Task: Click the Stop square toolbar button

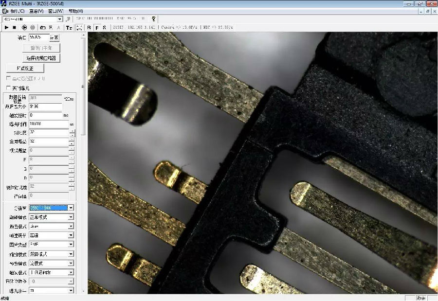Action: (15, 27)
